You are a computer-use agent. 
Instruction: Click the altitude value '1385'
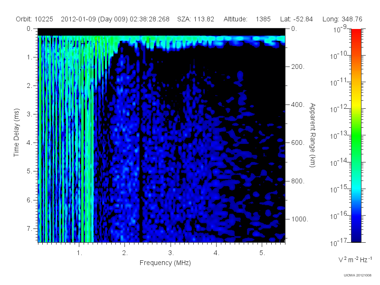point(263,19)
